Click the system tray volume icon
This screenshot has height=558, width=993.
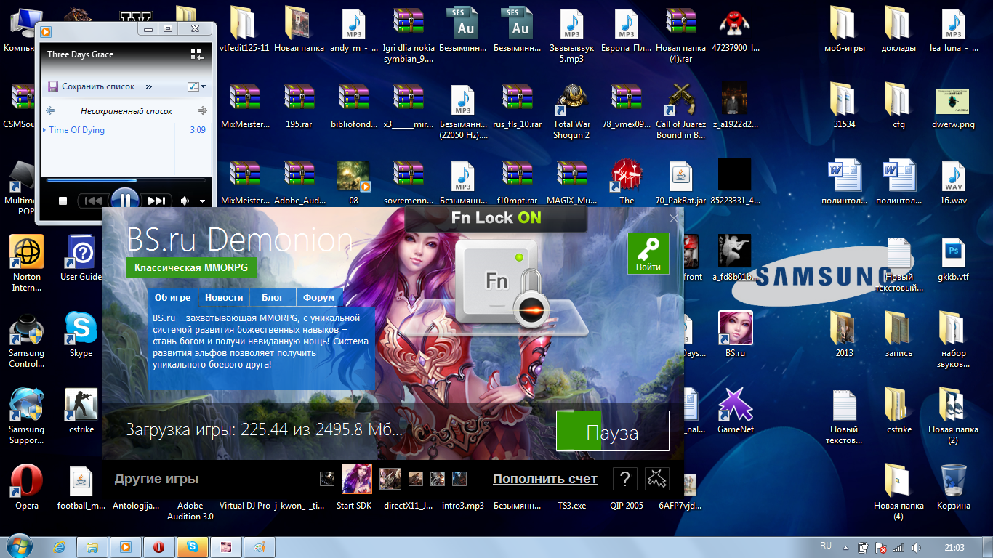(x=917, y=547)
